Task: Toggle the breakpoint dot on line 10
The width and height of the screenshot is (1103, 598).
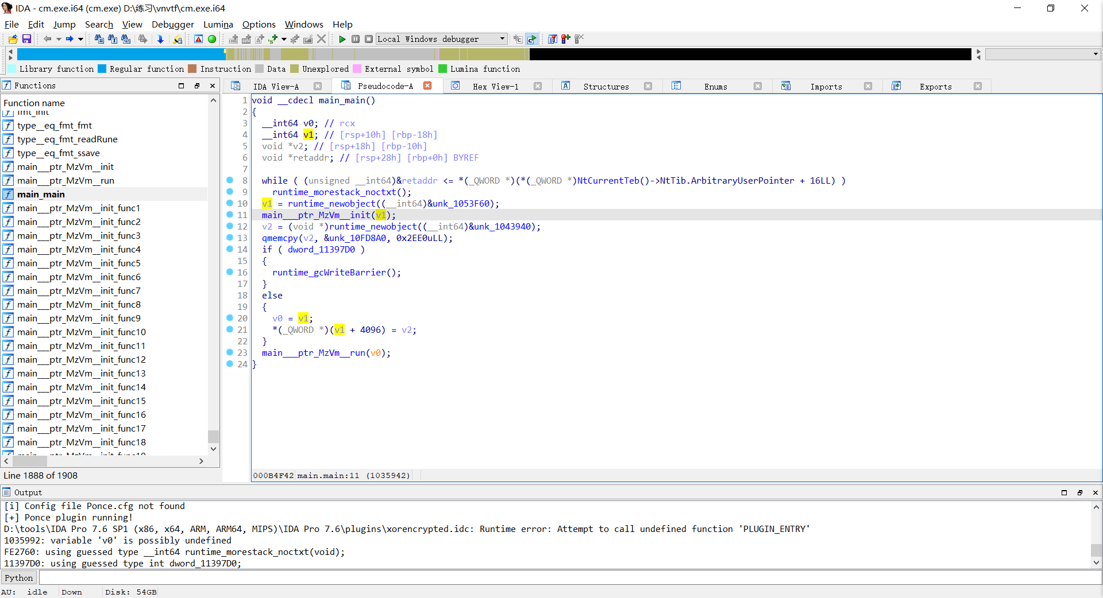Action: 230,203
